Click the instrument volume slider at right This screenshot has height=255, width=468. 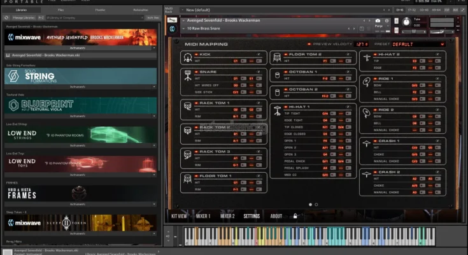pyautogui.click(x=441, y=31)
